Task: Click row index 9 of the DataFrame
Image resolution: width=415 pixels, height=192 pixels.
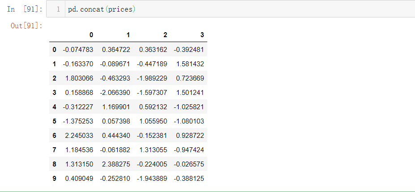Action: 54,179
